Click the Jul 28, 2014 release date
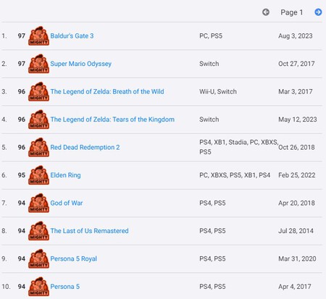This screenshot has height=299, width=326. tap(296, 231)
